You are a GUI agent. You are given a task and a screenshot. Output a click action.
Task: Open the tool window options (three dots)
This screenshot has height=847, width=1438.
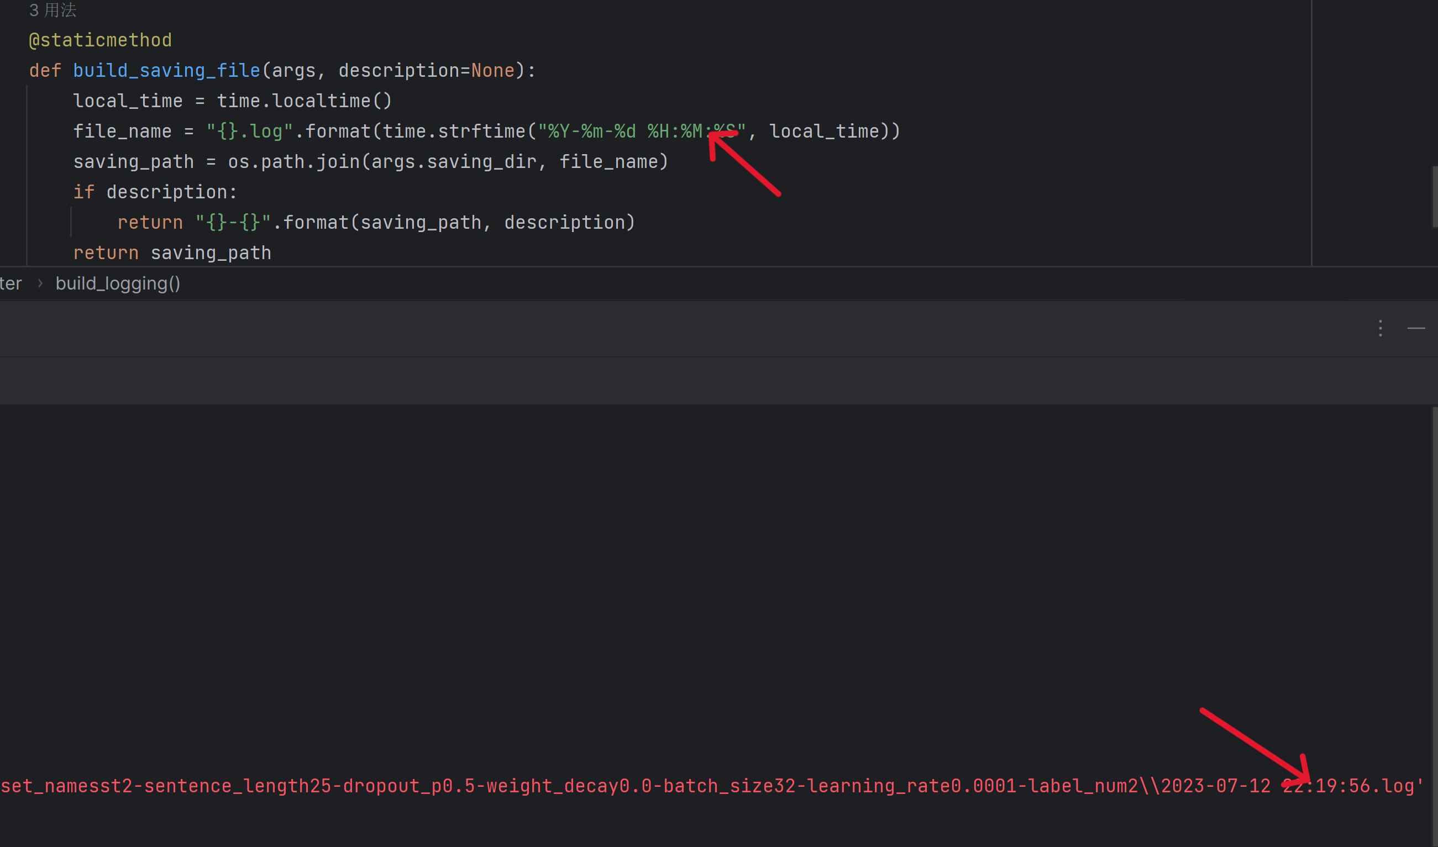[1380, 328]
